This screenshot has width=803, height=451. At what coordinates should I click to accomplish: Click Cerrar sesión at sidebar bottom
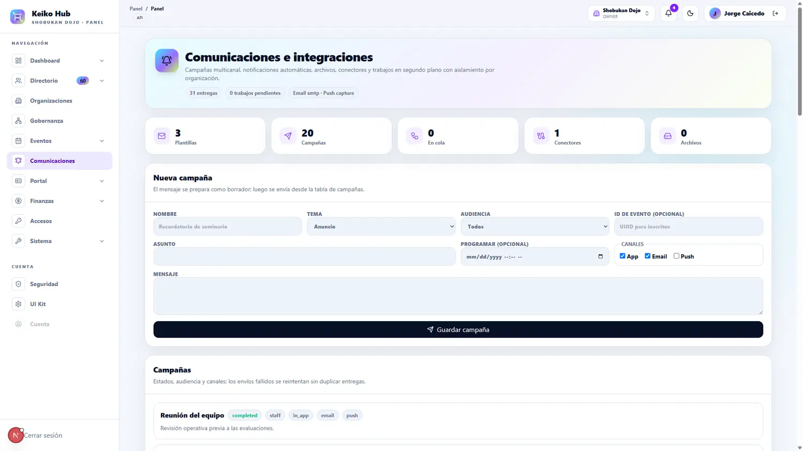[x=43, y=436]
